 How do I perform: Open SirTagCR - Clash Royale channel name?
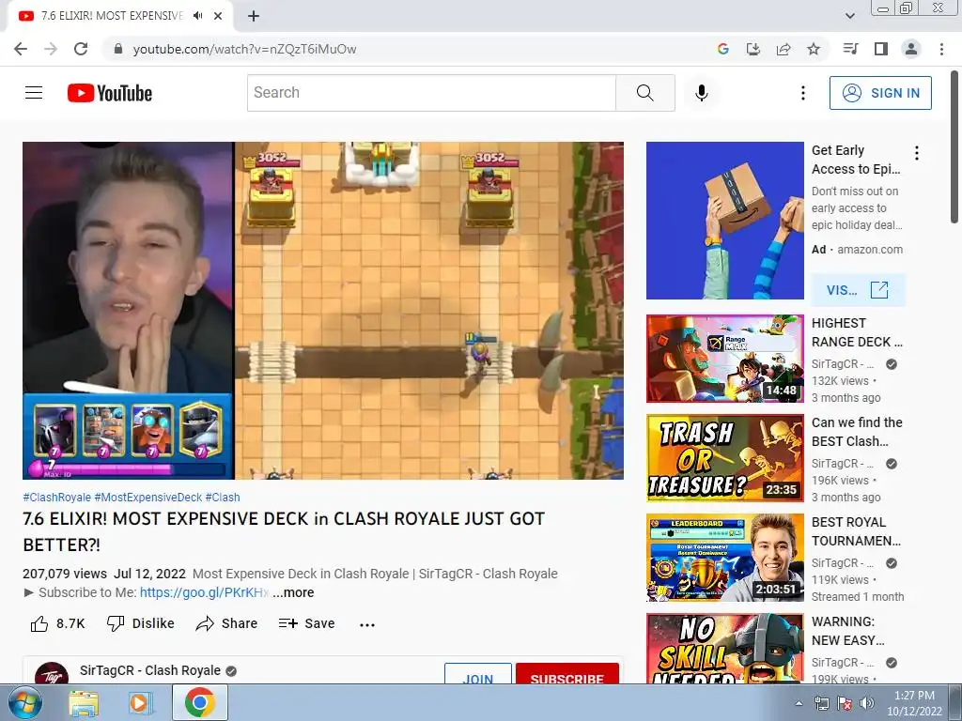pyautogui.click(x=149, y=670)
